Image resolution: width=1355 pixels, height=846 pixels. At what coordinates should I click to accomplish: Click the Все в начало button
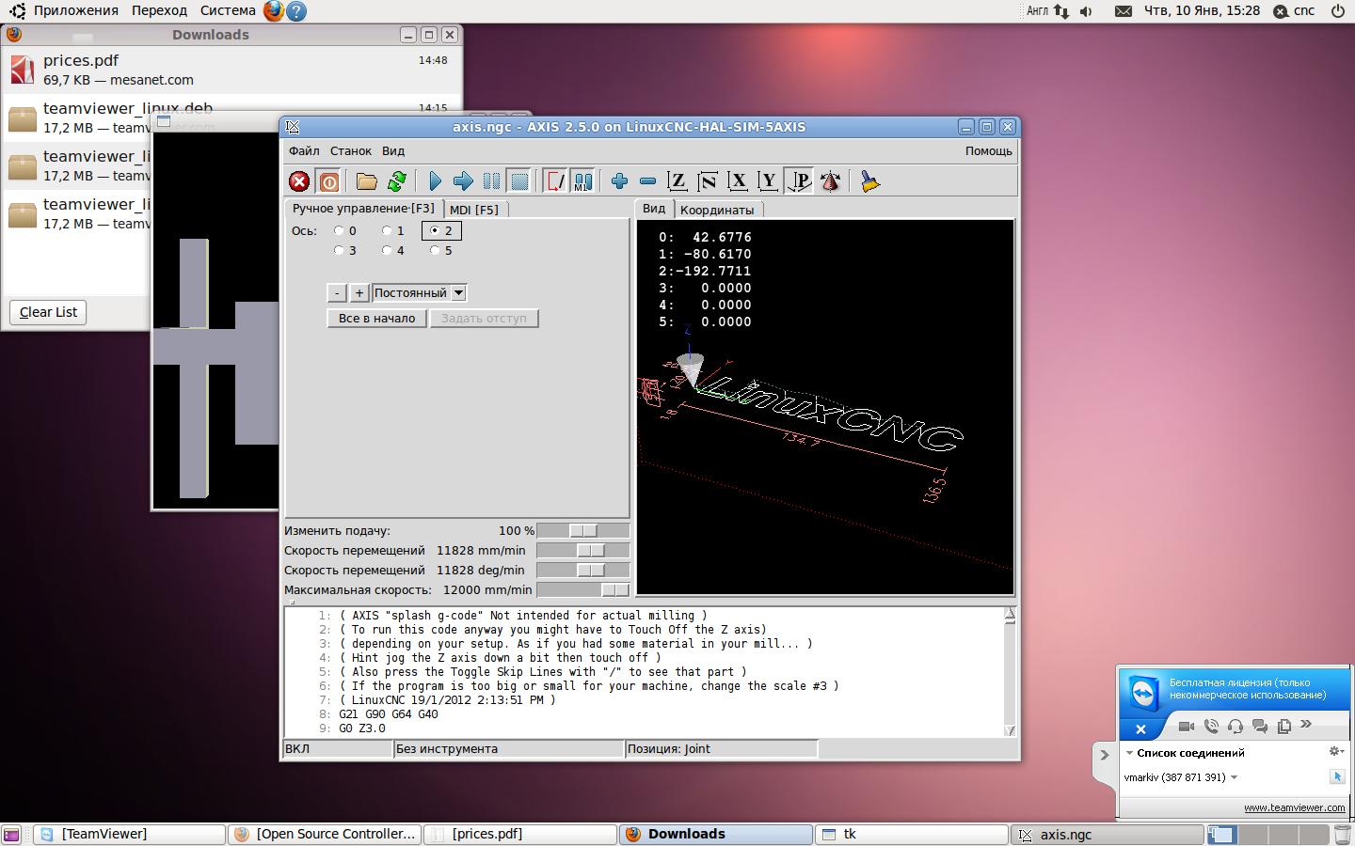(376, 319)
